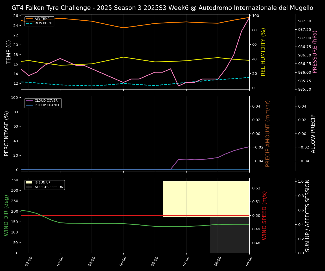The image size is (325, 271).
Task: Click the 09:00 time tick label
Action: click(249, 261)
